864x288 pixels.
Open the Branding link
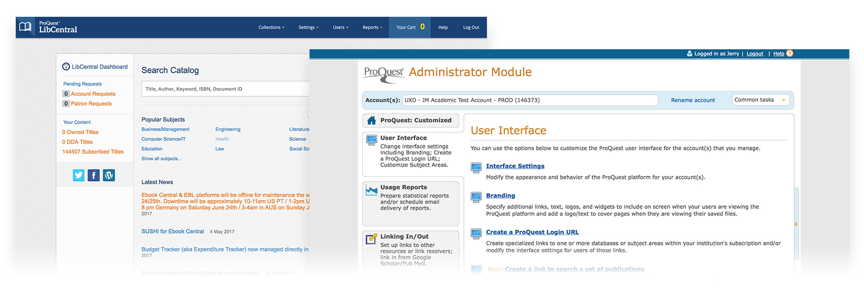[501, 195]
